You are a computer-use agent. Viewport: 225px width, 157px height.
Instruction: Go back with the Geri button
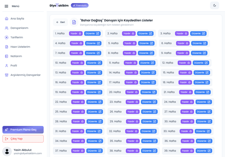coord(60,22)
